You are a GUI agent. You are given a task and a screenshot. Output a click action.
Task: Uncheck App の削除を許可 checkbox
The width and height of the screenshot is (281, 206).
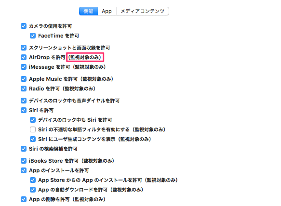point(24,199)
